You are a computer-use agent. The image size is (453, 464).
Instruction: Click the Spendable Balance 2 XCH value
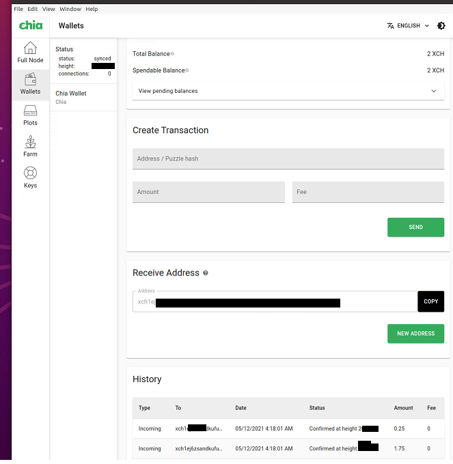435,70
